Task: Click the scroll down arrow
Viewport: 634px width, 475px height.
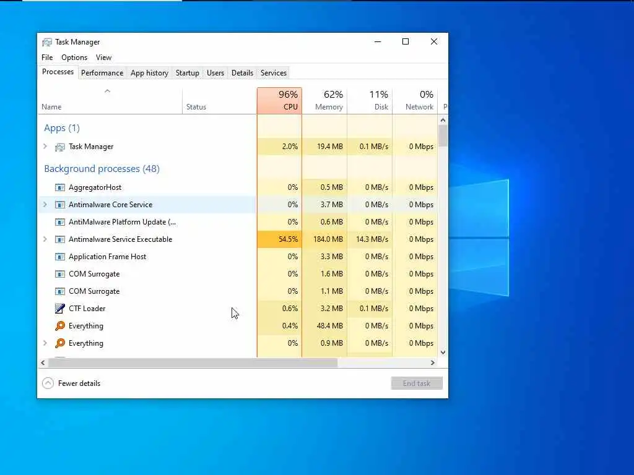Action: 443,352
